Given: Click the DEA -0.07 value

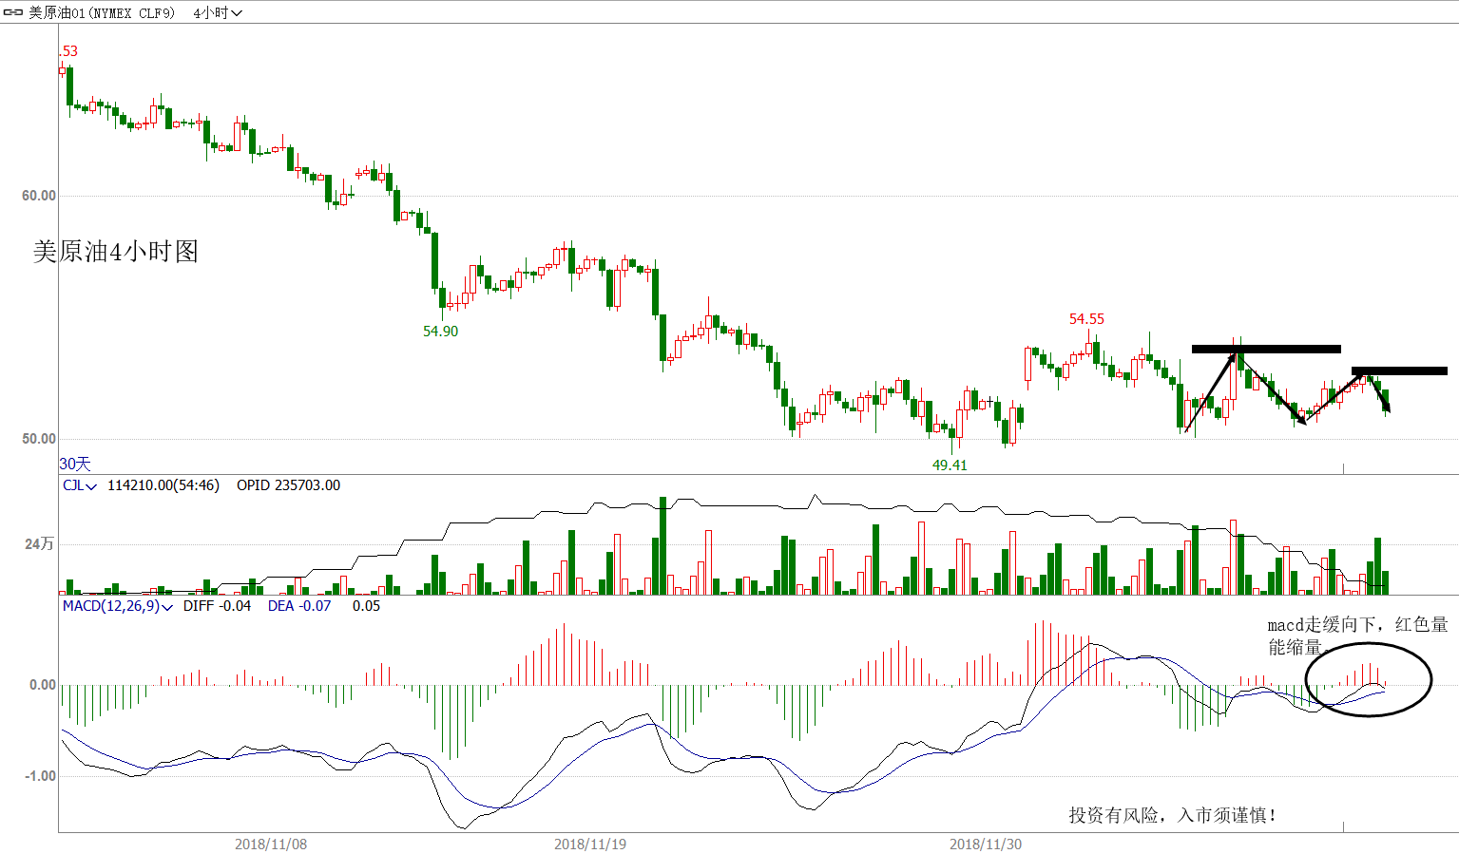Looking at the screenshot, I should 299,606.
